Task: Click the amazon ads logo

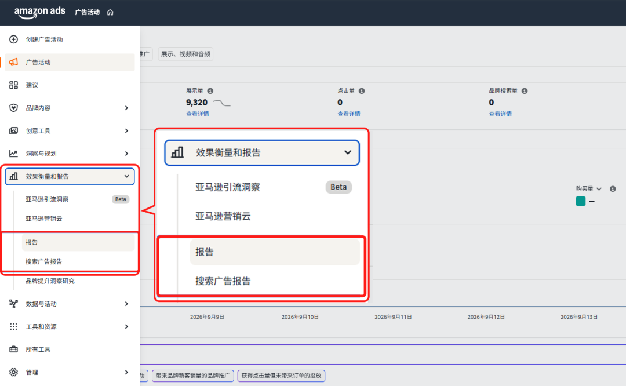Action: pyautogui.click(x=39, y=12)
